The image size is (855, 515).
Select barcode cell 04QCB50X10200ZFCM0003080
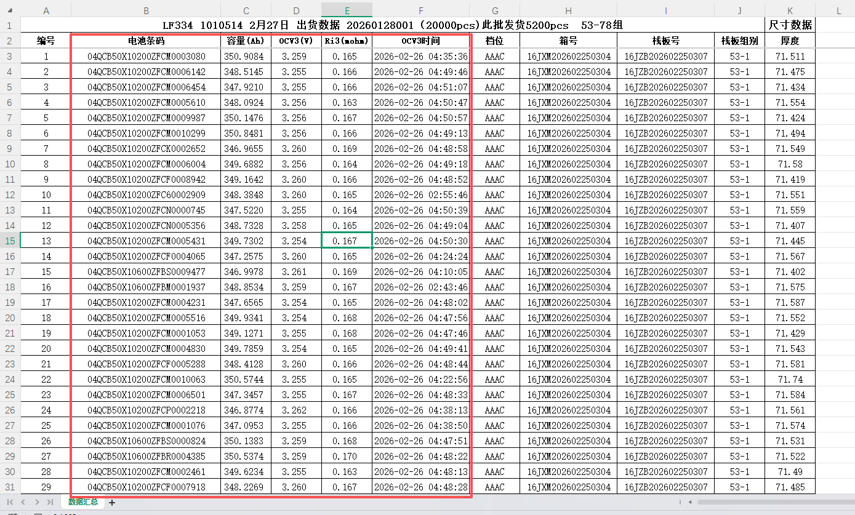pyautogui.click(x=146, y=57)
